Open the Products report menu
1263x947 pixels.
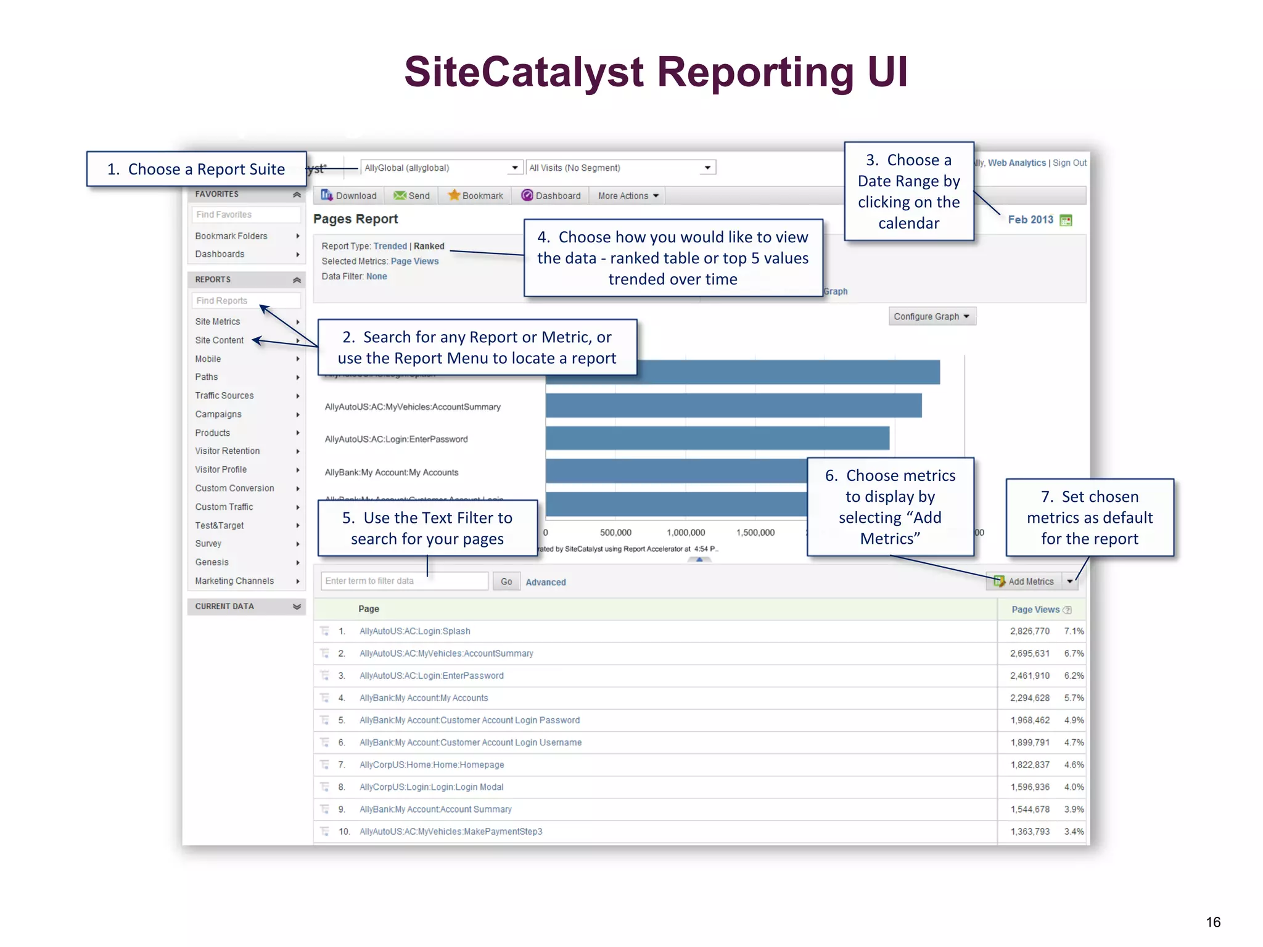(x=247, y=433)
